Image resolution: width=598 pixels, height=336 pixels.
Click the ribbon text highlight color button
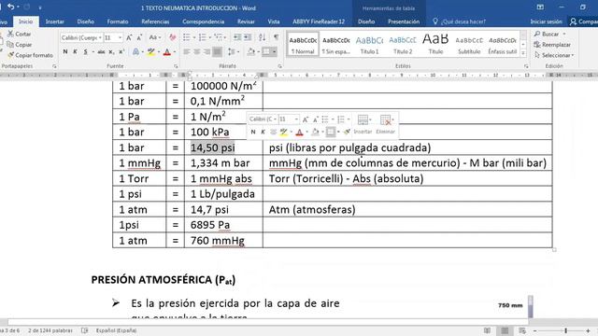click(150, 52)
